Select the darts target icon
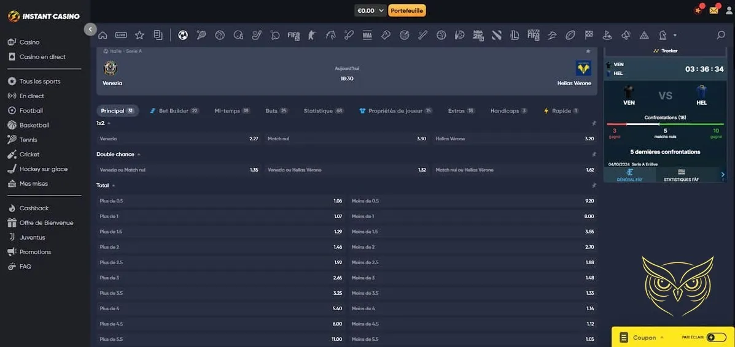Screen dimensions: 735x347 point(404,35)
